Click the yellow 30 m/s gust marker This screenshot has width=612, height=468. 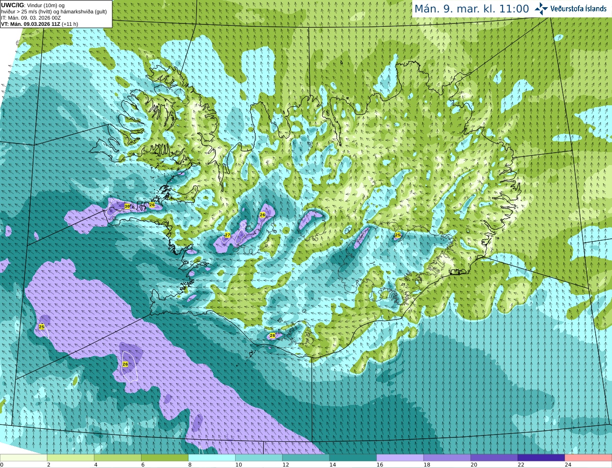pos(127,206)
